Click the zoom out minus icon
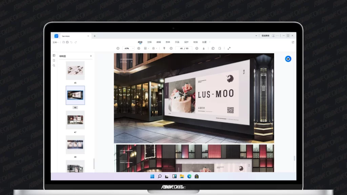The image size is (347, 195). point(118,48)
